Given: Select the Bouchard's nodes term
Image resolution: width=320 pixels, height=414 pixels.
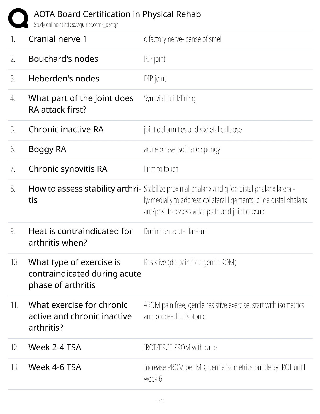Looking at the screenshot, I should click(63, 59).
